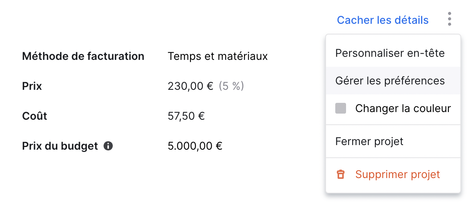Viewport: 475px width, 208px height.
Task: Select the Prix label
Action: click(32, 86)
